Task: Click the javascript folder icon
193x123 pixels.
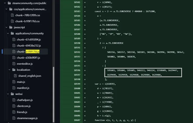Action: click(x=11, y=27)
